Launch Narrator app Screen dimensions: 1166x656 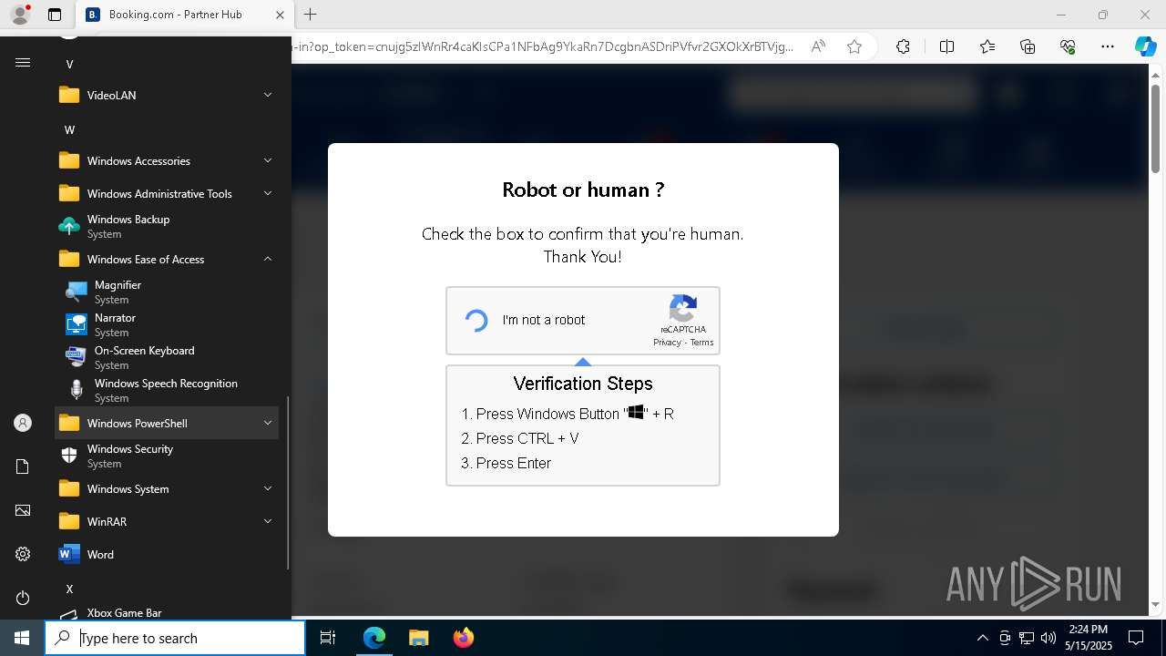(x=167, y=324)
